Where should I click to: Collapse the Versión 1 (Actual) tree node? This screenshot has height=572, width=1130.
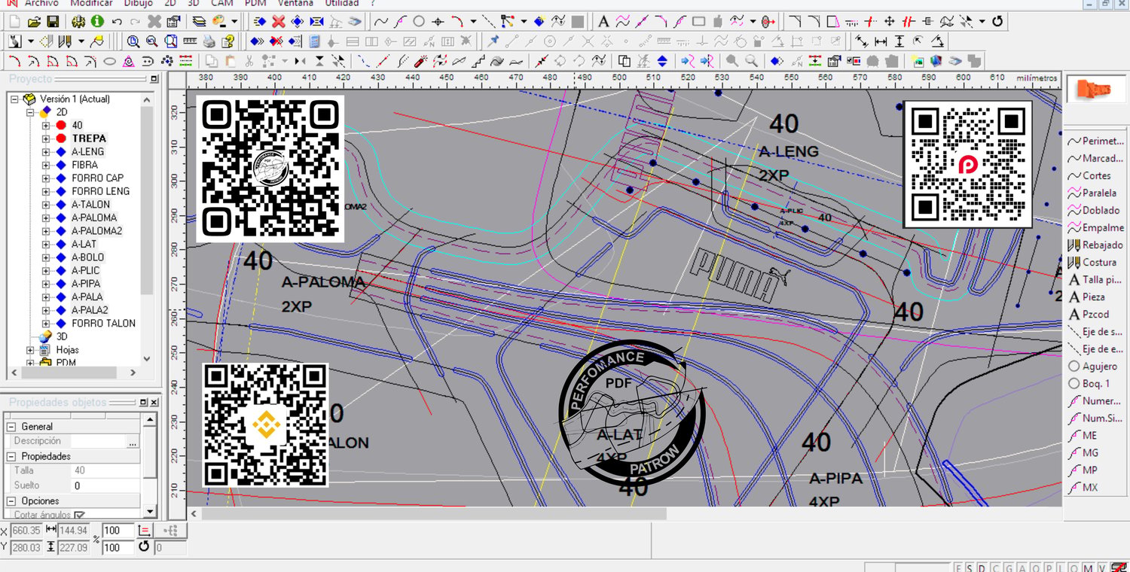tap(14, 99)
